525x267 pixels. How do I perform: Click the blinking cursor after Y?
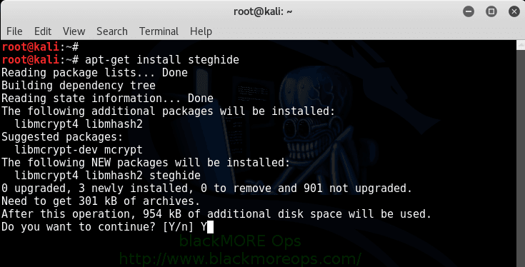[x=210, y=227]
